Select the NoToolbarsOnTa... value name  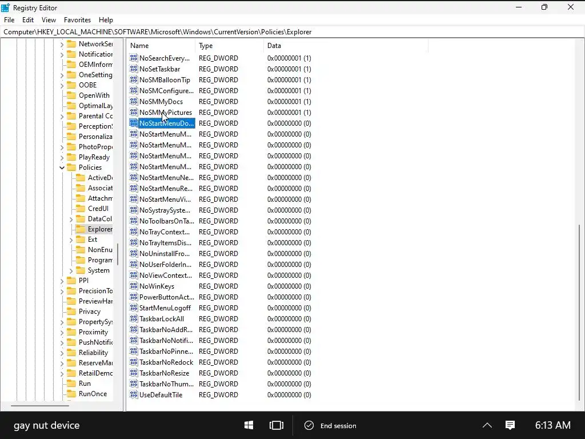coord(167,221)
